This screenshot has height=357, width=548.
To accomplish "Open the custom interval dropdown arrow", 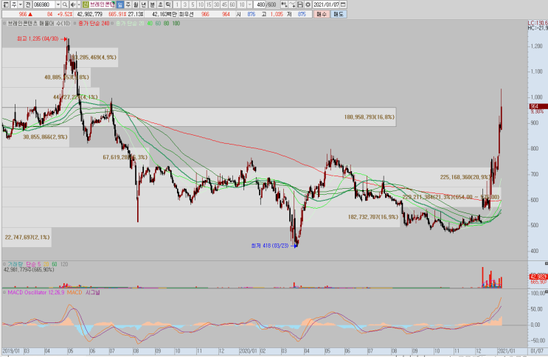I will coord(249,4).
